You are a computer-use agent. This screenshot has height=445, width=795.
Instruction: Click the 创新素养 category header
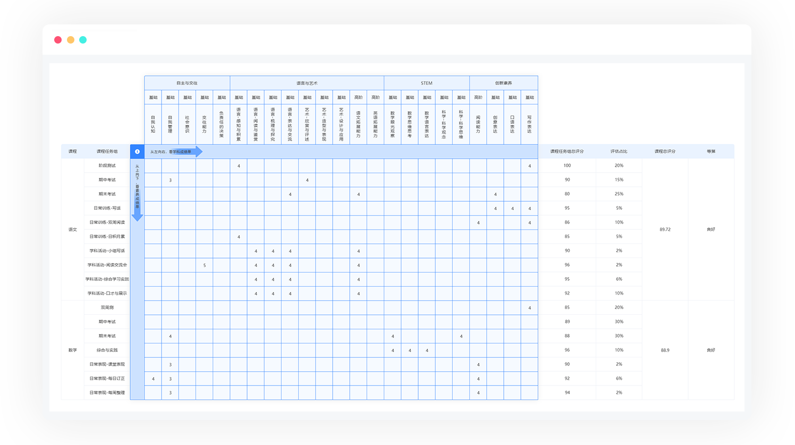coord(503,83)
